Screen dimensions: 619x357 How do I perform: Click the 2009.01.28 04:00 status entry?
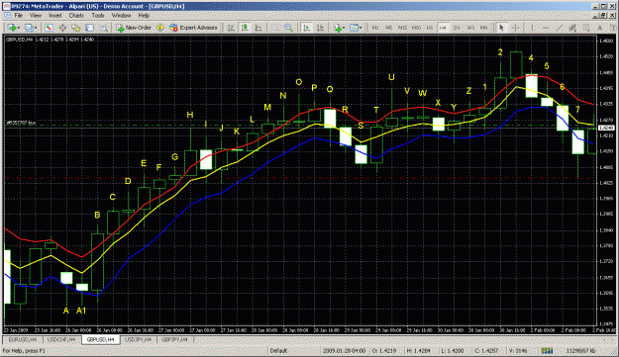coord(344,351)
